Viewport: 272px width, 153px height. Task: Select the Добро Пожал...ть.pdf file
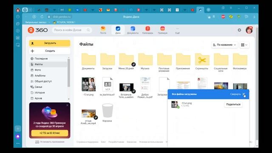pyautogui.click(x=145, y=84)
